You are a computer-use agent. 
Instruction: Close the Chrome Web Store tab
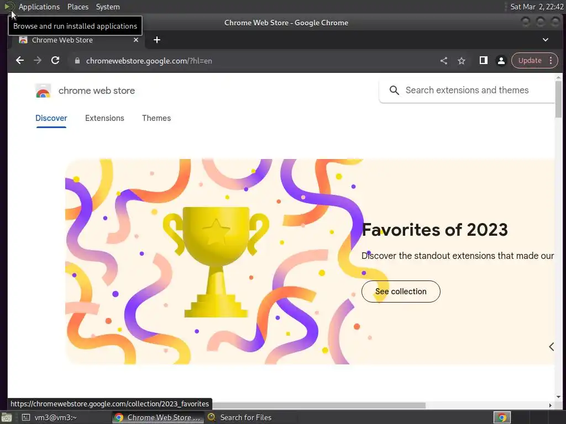(x=136, y=40)
